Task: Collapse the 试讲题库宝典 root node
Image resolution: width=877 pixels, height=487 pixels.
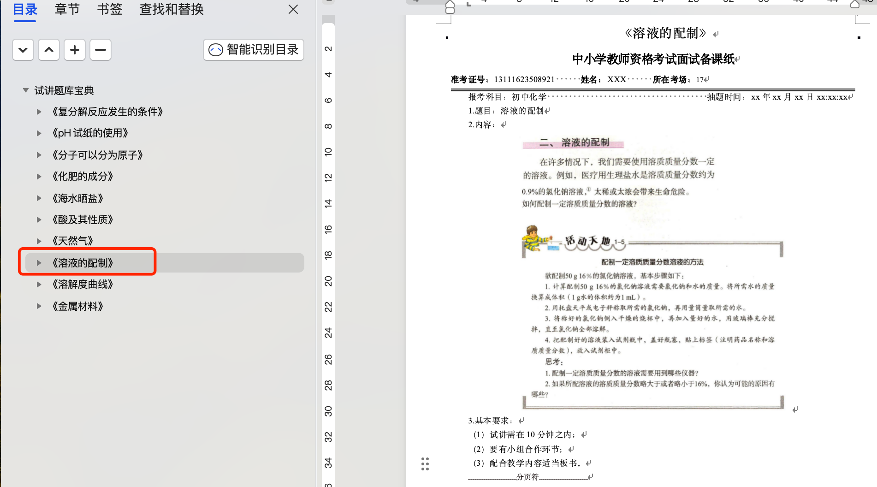Action: click(26, 90)
